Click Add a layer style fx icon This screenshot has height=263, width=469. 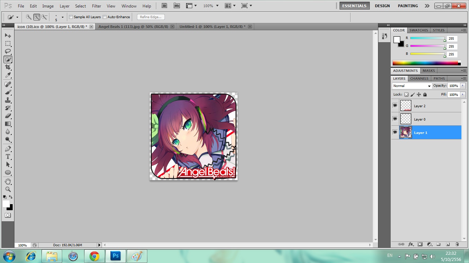tap(411, 244)
